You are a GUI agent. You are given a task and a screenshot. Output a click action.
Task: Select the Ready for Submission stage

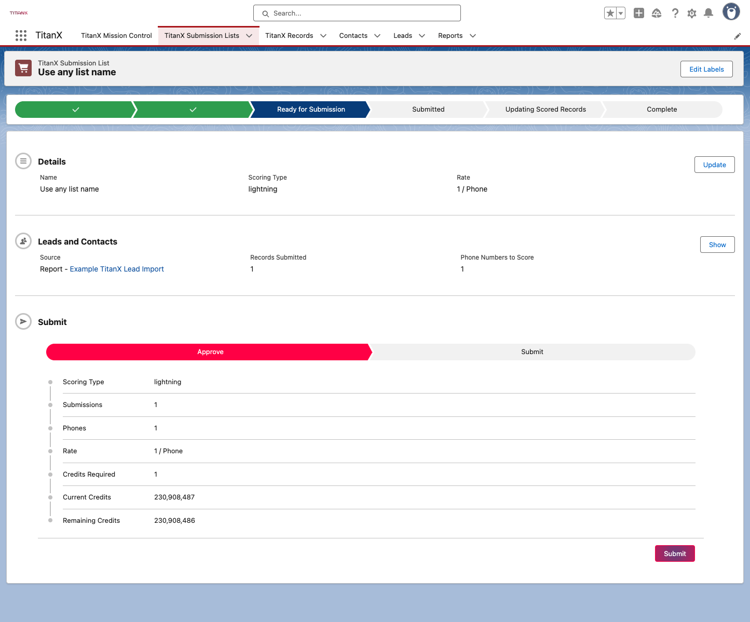[311, 110]
